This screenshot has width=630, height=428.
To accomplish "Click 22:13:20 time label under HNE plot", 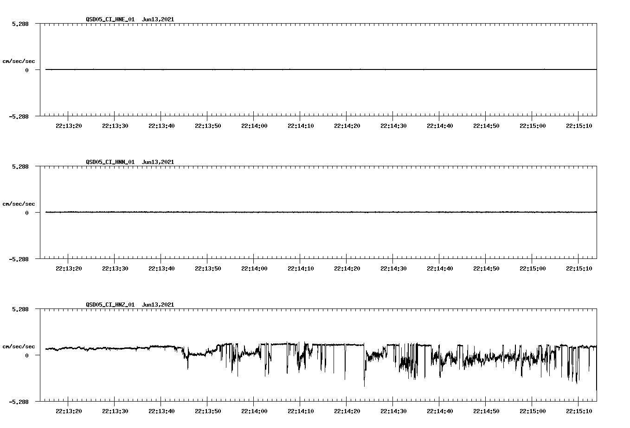I will coord(69,126).
